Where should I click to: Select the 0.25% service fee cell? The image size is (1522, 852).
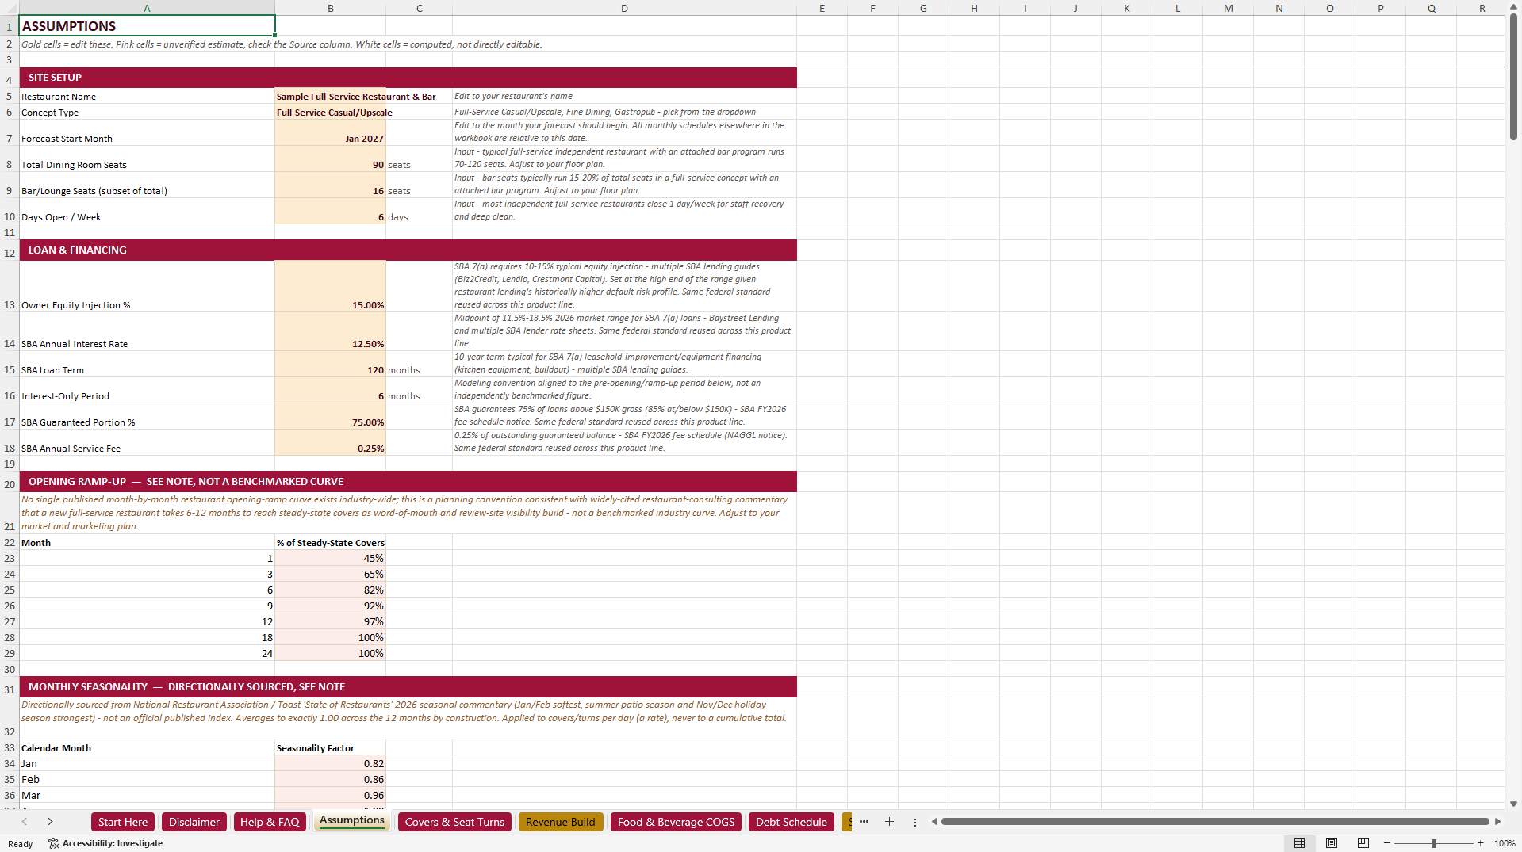coord(331,442)
